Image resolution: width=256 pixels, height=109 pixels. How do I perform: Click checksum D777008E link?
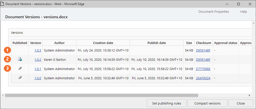(x=203, y=69)
